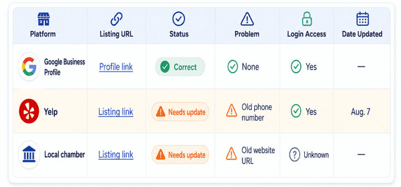401x187 pixels.
Task: Click the storefront icon above Platform
Action: (x=43, y=19)
